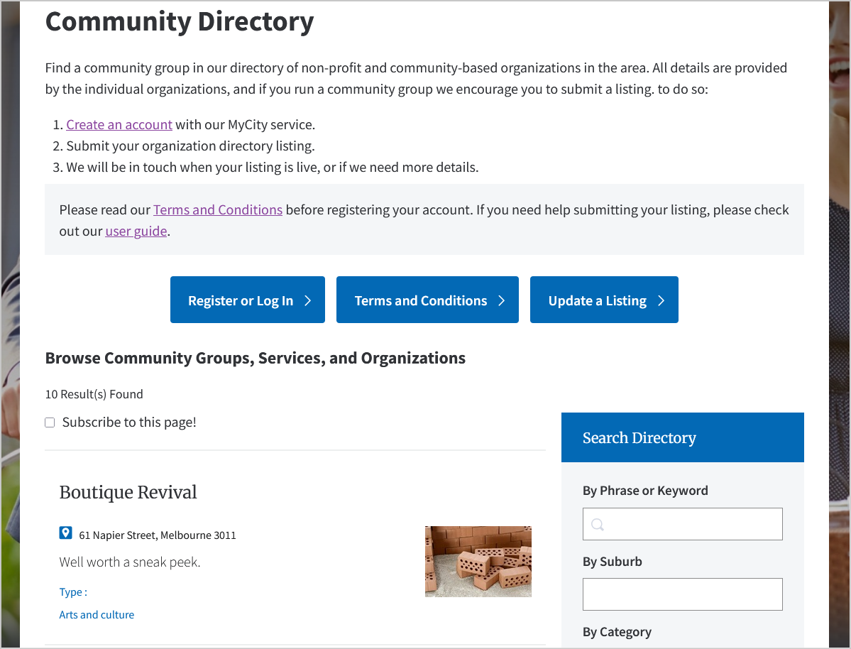
Task: Open the user guide link
Action: [x=136, y=231]
